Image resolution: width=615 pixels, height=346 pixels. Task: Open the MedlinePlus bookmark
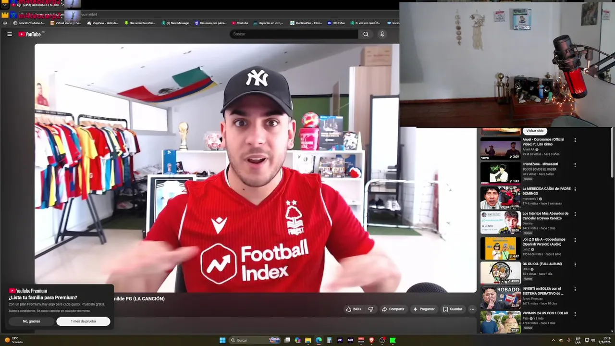[305, 23]
